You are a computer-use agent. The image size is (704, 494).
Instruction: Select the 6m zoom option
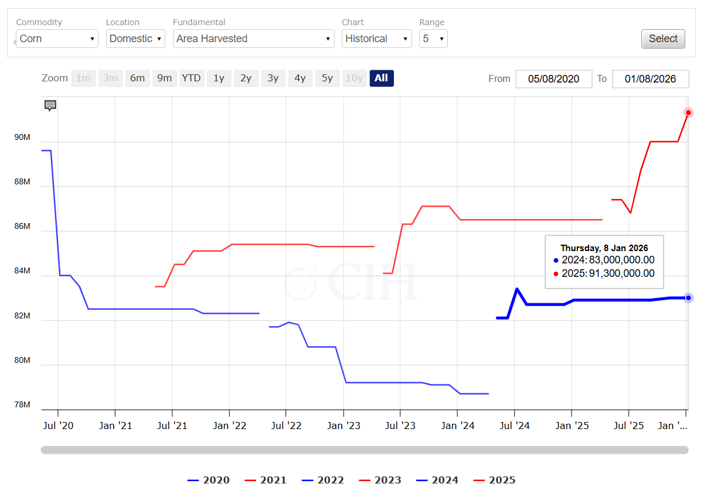[x=137, y=78]
